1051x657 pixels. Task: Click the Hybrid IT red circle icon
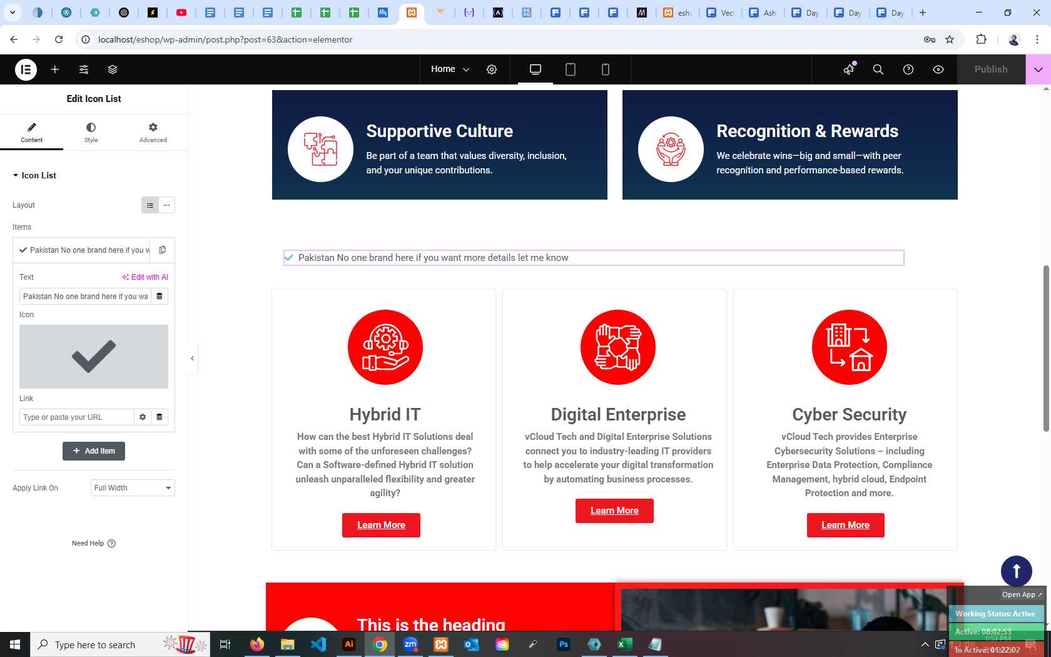[x=385, y=347]
